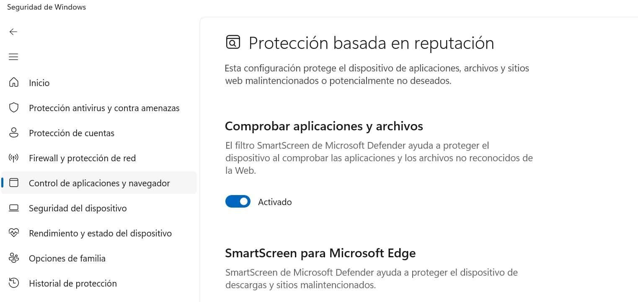Turn off Comprobar aplicaciones y archivos switch

point(238,202)
